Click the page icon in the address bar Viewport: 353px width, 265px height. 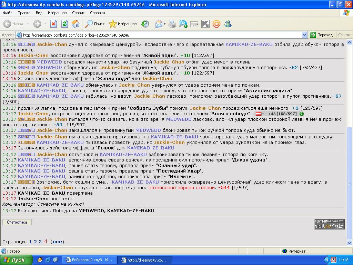pos(19,35)
